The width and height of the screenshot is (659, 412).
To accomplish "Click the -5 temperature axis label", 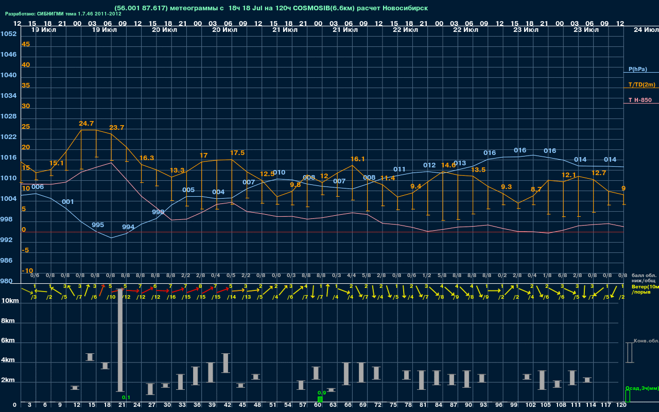I will click(26, 250).
